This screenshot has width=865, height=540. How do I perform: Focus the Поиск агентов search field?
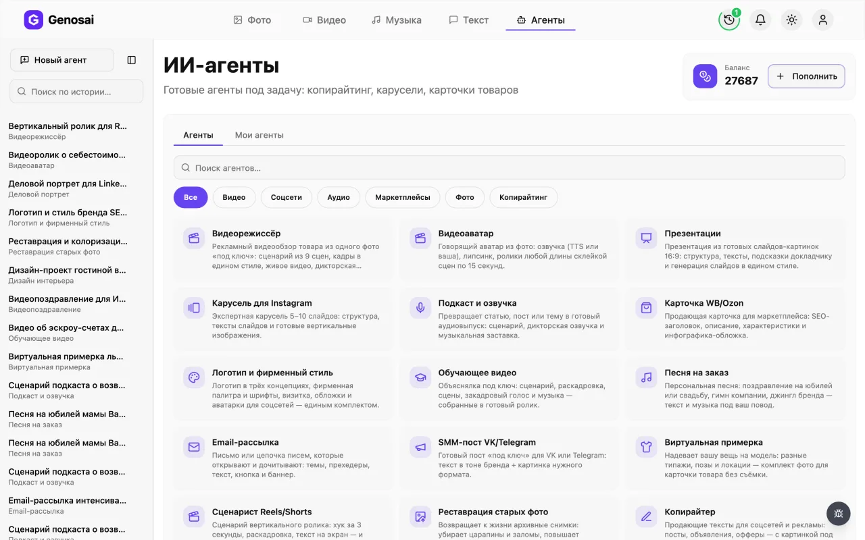tap(510, 167)
